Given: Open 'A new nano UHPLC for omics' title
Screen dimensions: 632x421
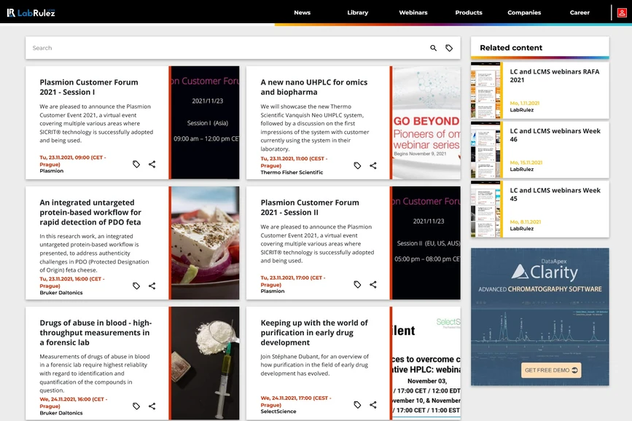Looking at the screenshot, I should 314,87.
